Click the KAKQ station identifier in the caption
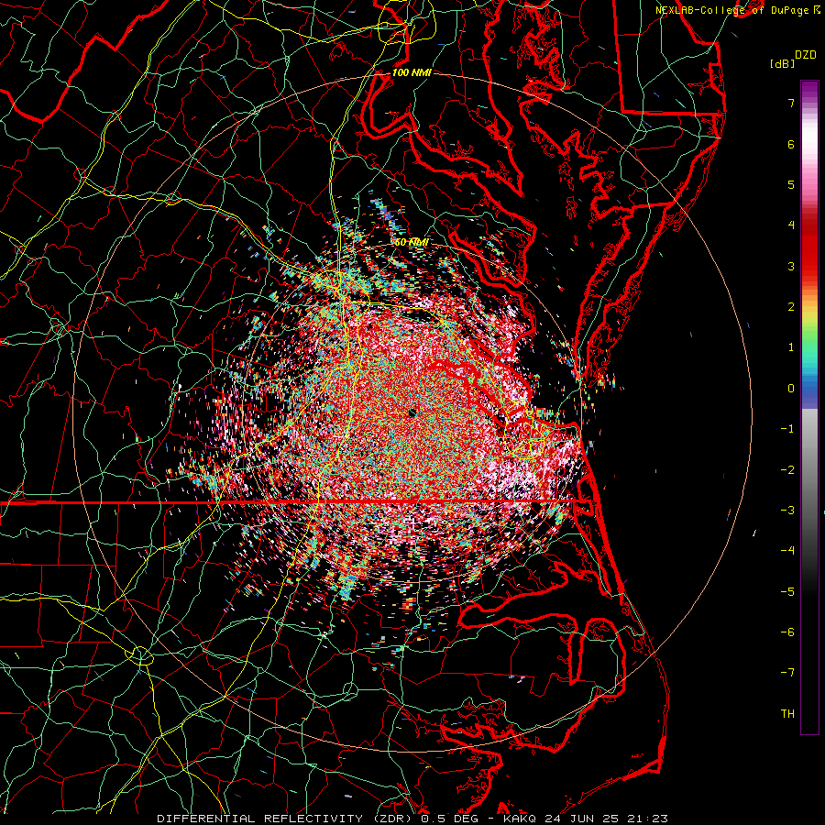This screenshot has width=825, height=825. tap(520, 819)
